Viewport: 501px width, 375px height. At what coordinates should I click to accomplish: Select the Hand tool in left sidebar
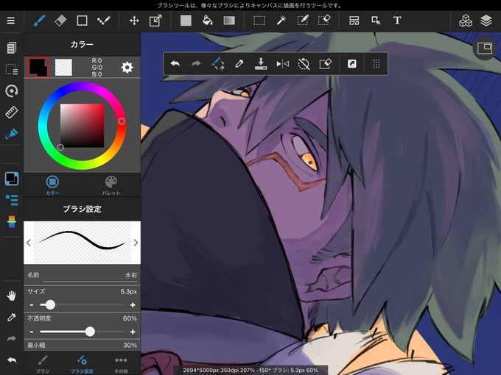point(12,296)
